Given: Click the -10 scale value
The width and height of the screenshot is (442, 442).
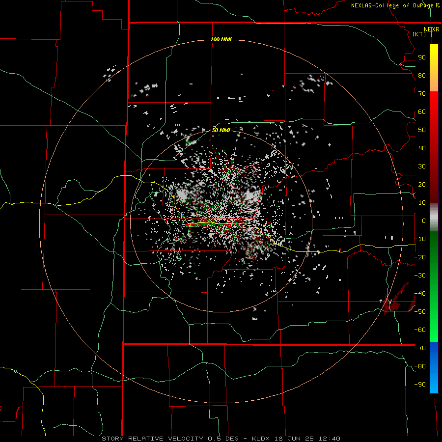Looking at the screenshot, I should tap(420, 239).
